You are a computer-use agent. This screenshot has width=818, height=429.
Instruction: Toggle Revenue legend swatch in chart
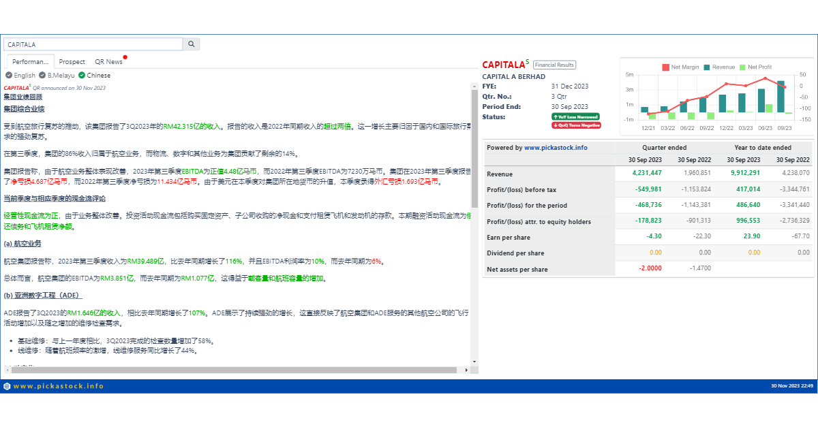(707, 67)
